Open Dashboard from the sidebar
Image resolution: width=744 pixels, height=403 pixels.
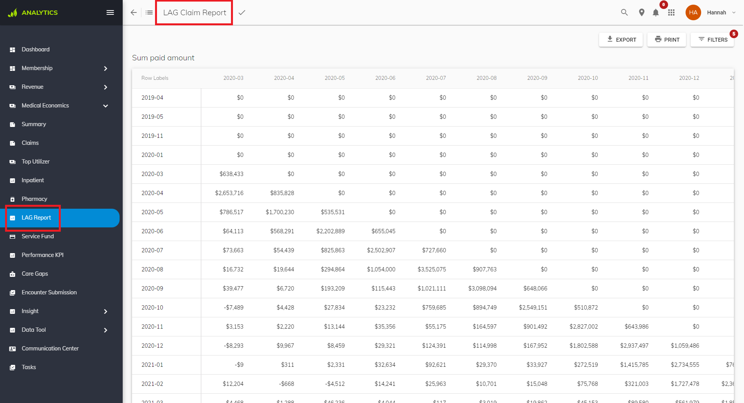[35, 49]
